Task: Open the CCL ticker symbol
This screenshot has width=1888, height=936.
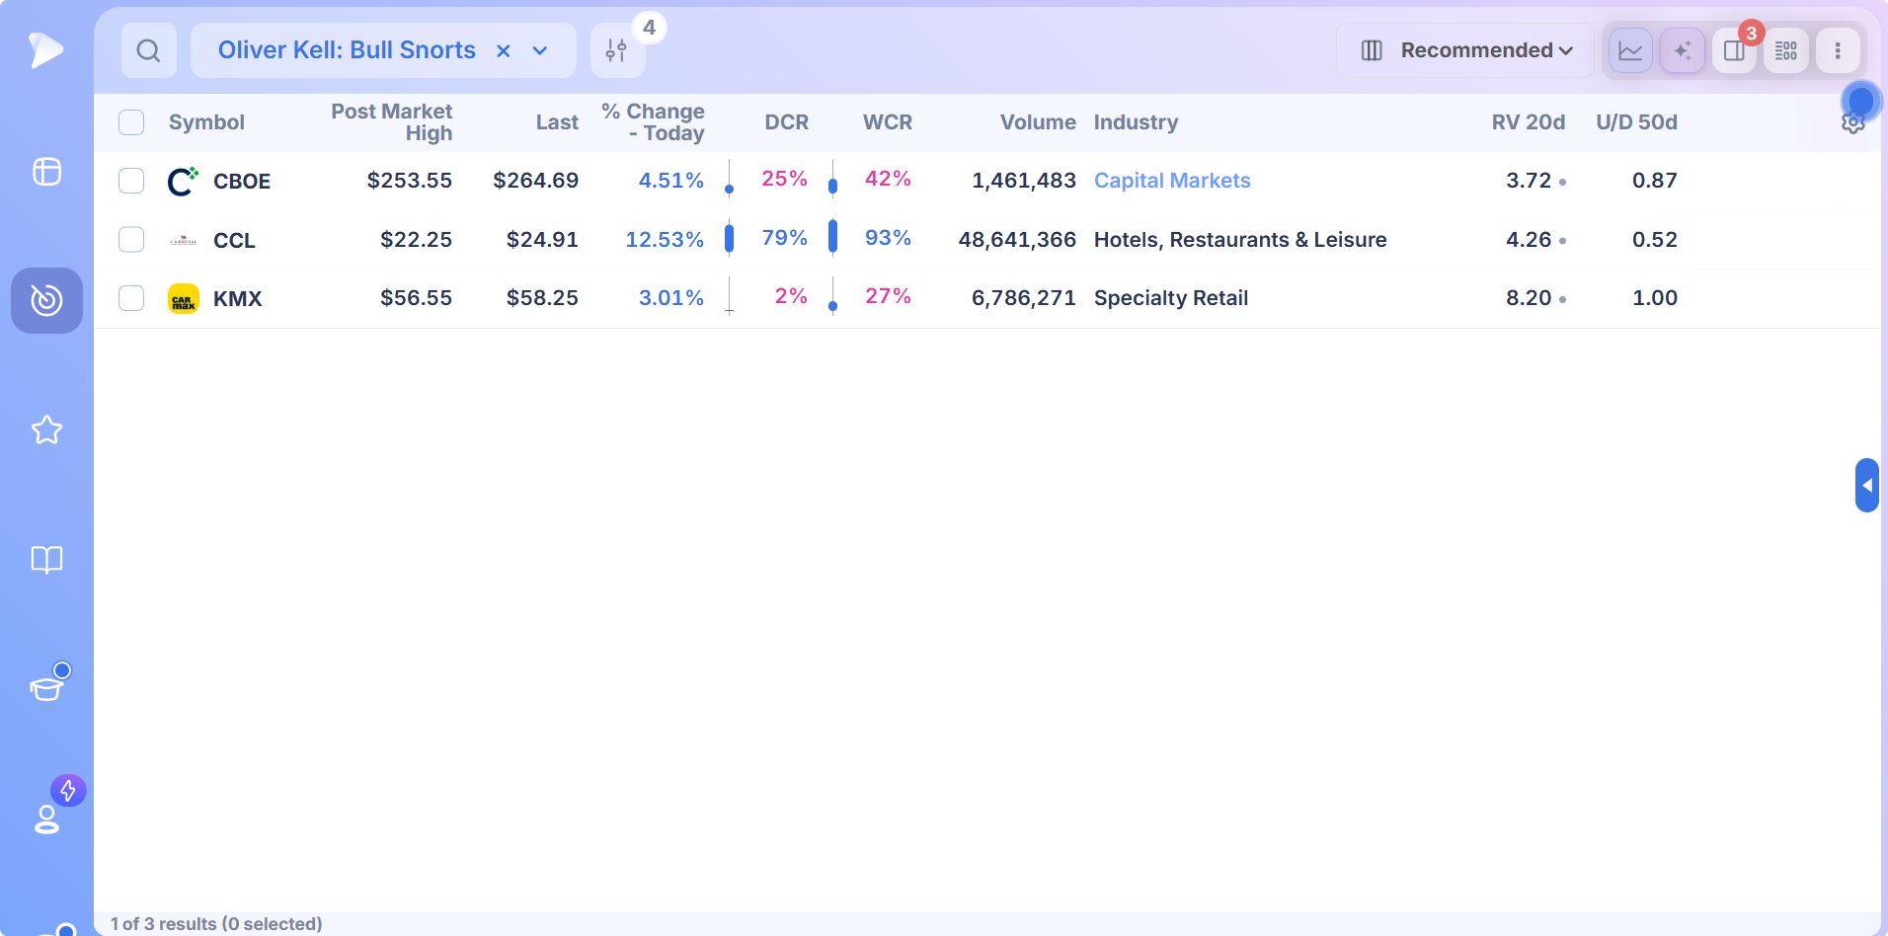Action: tap(234, 241)
